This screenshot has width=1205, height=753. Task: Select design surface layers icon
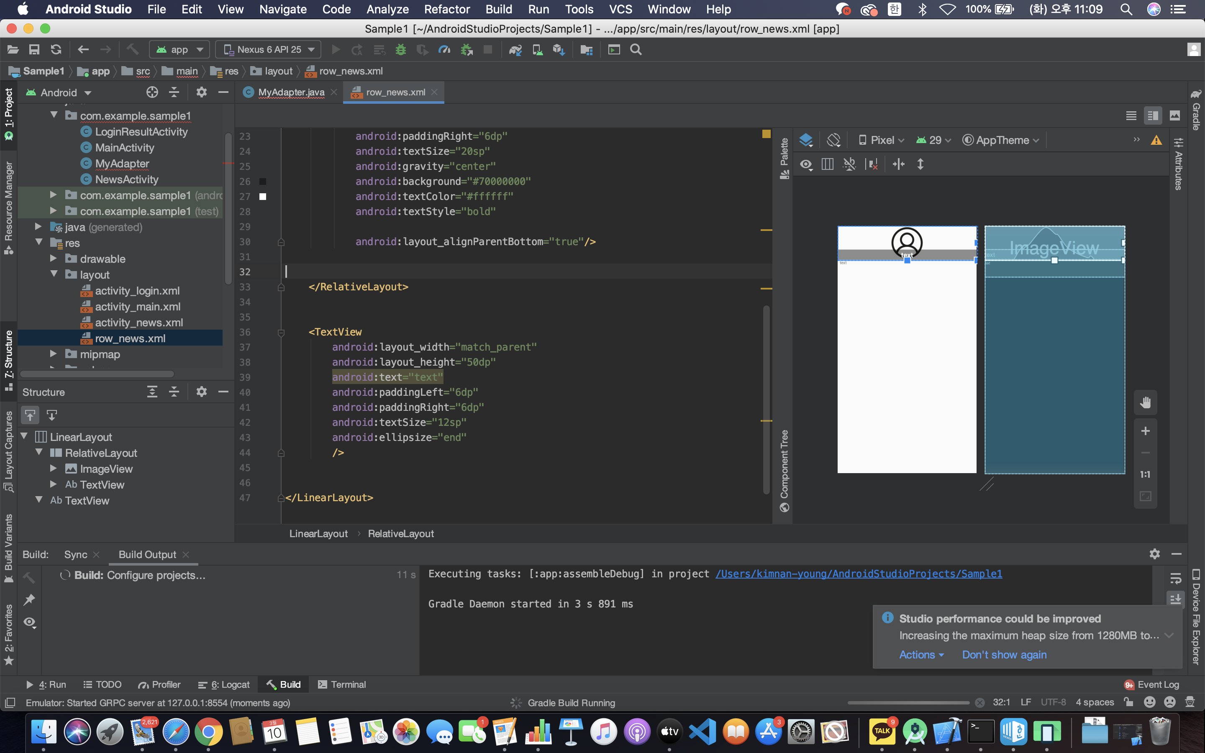click(x=806, y=141)
